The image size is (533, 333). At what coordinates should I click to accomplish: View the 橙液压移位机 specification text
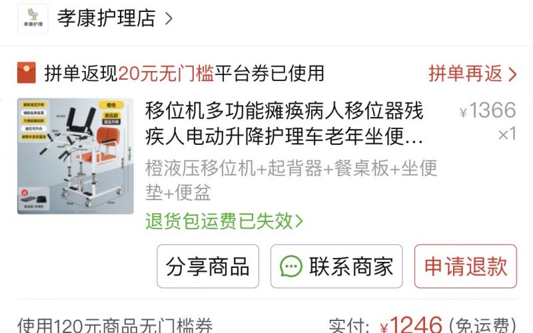point(291,180)
